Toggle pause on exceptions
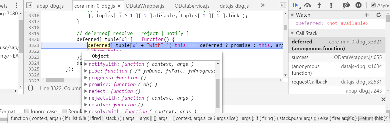 click(x=358, y=5)
